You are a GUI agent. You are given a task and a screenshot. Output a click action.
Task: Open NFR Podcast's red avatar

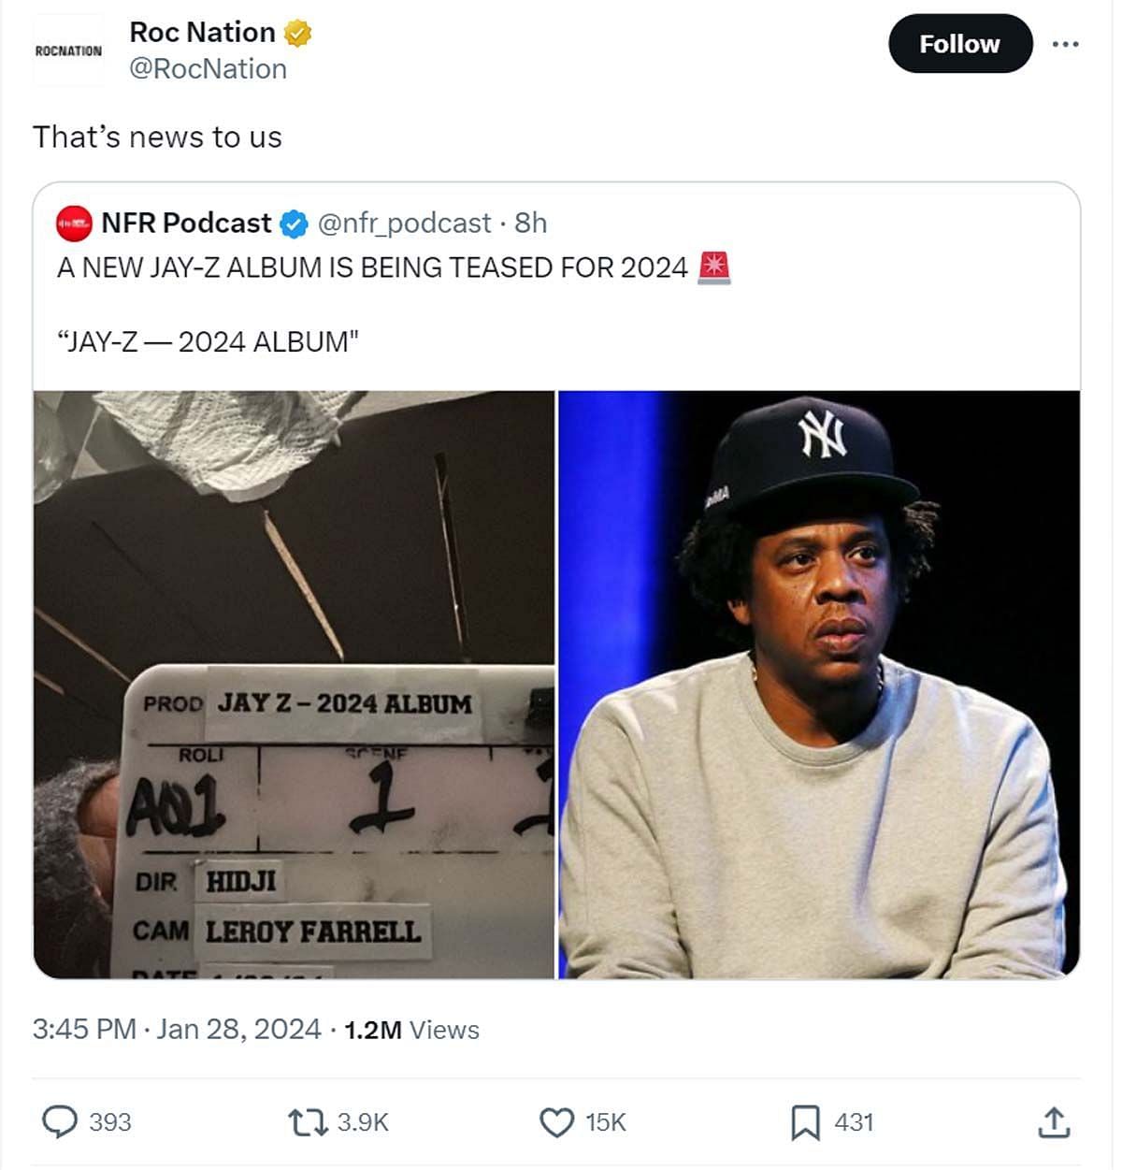(74, 224)
